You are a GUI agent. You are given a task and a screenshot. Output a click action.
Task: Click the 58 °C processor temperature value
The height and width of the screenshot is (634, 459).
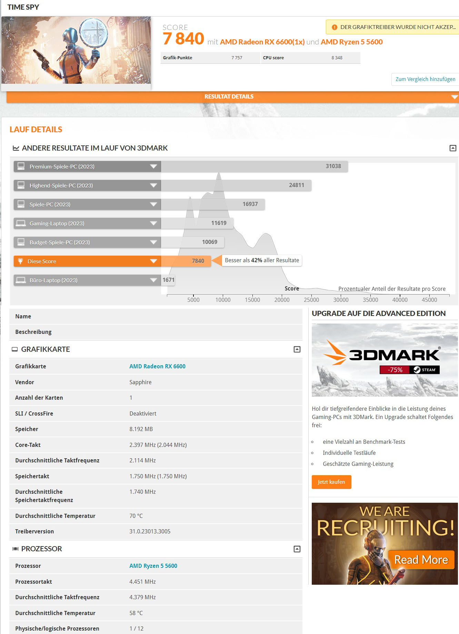(136, 613)
